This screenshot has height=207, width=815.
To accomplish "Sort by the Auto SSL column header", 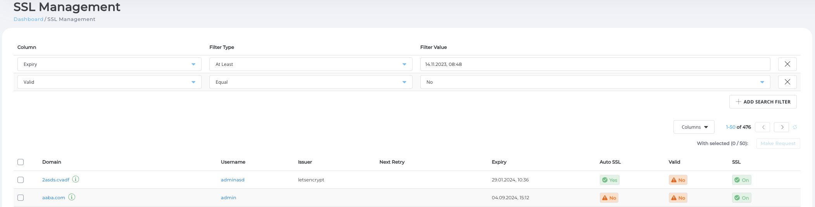I will click(610, 162).
